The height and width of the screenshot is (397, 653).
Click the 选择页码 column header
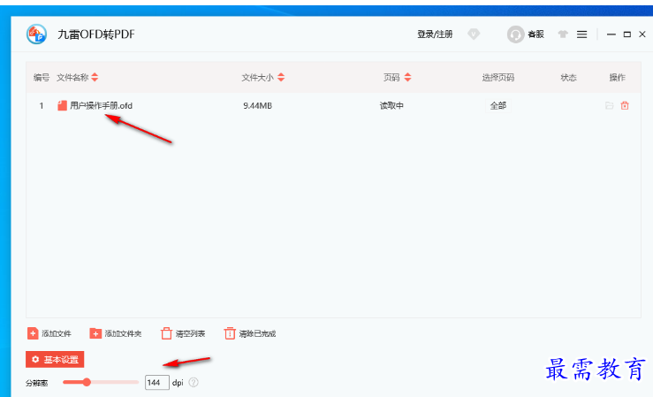click(498, 78)
